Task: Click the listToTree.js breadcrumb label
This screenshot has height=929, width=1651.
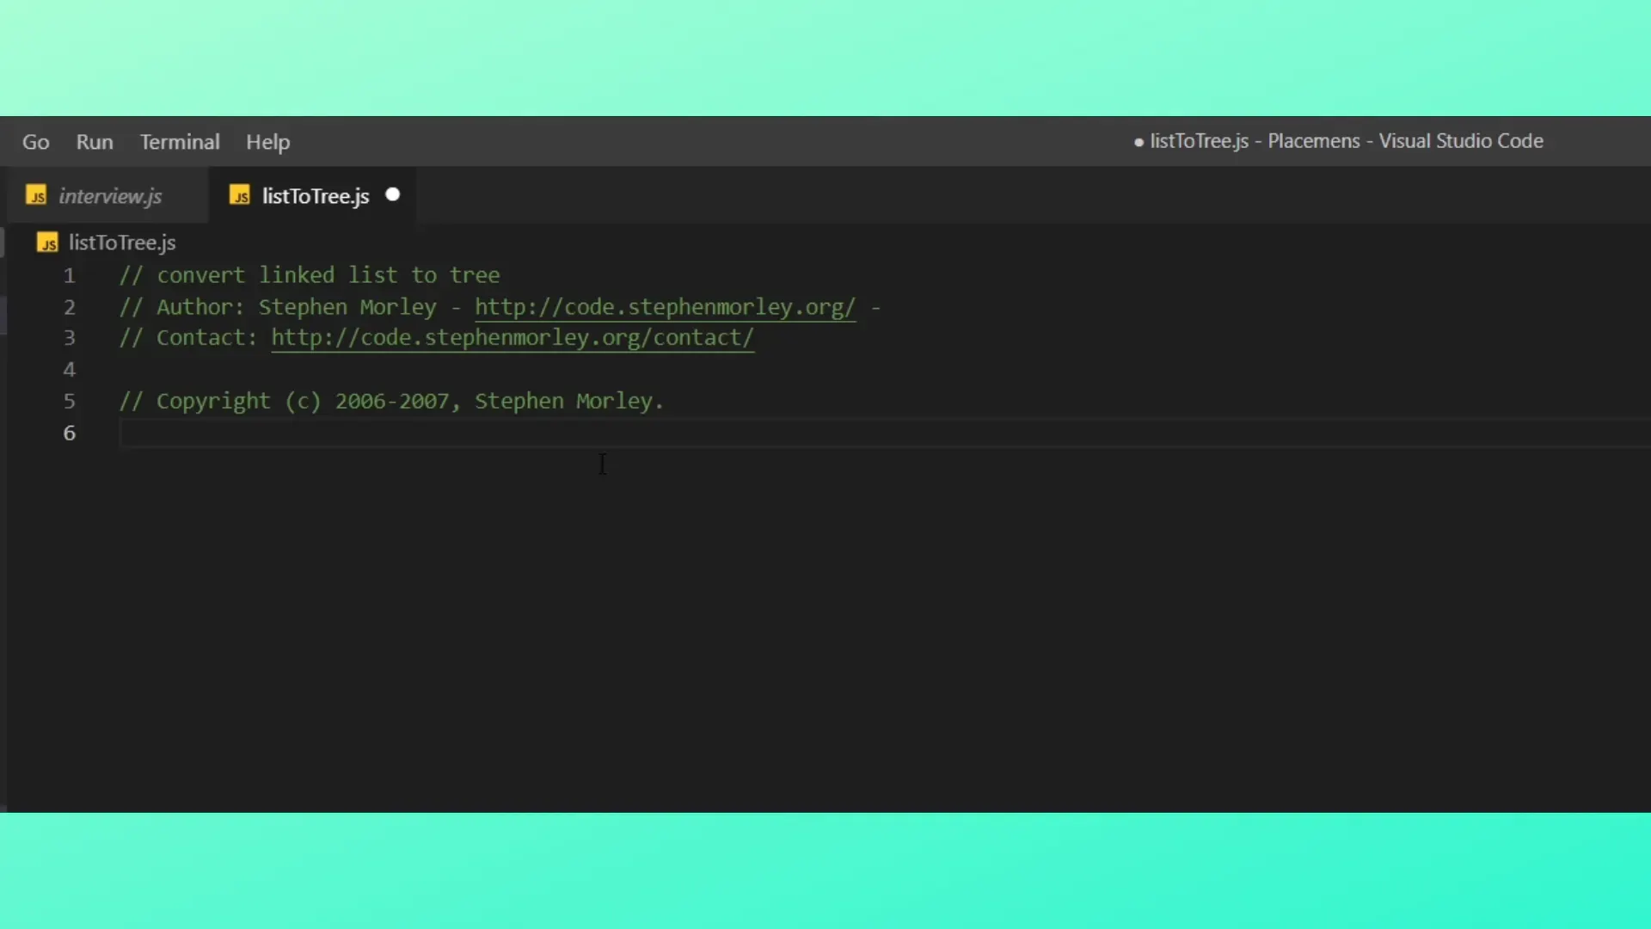Action: pos(122,243)
